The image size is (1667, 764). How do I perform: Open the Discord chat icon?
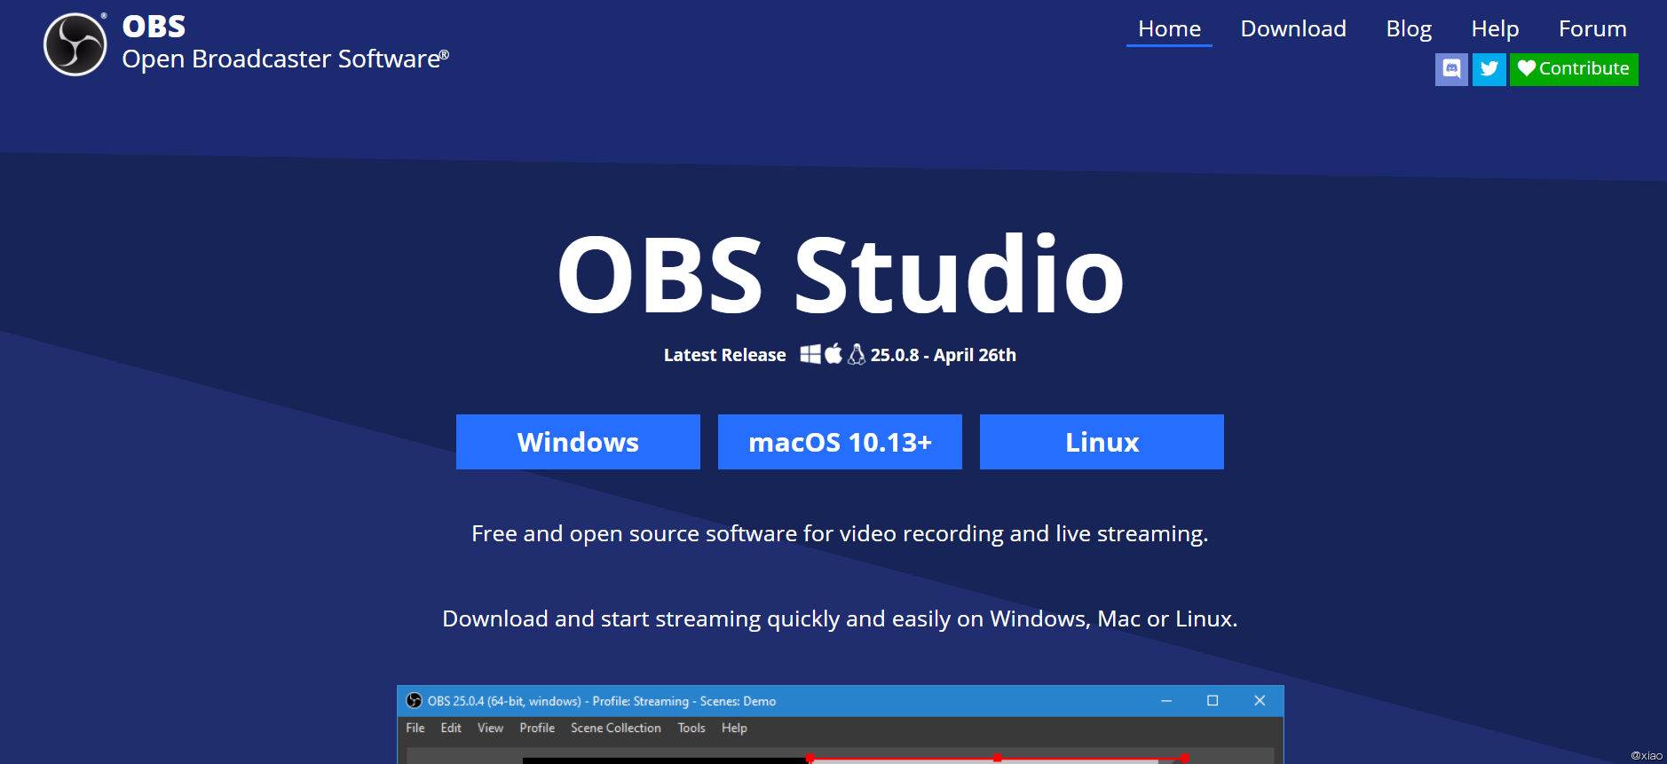[1451, 69]
